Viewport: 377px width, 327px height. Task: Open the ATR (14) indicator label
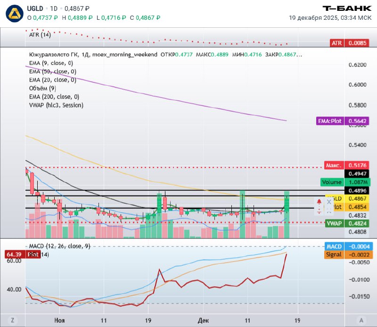click(40, 35)
